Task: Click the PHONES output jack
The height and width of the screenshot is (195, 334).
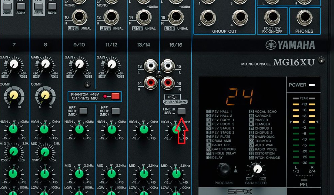Action: (304, 18)
